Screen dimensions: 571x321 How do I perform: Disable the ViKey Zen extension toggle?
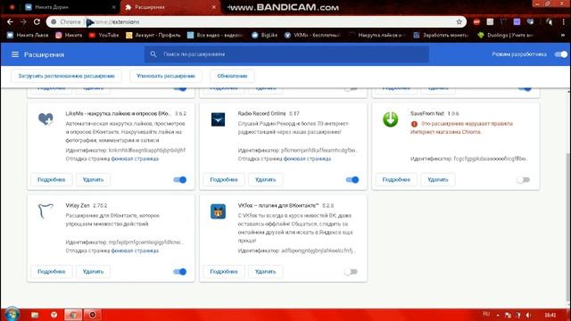[180, 271]
